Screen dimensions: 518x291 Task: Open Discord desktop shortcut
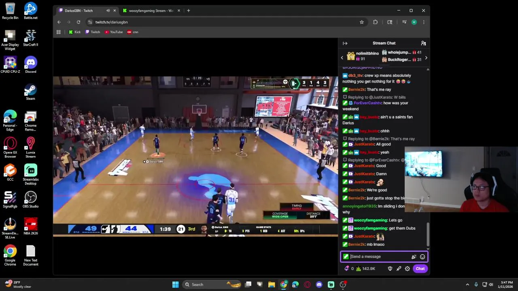click(x=30, y=65)
